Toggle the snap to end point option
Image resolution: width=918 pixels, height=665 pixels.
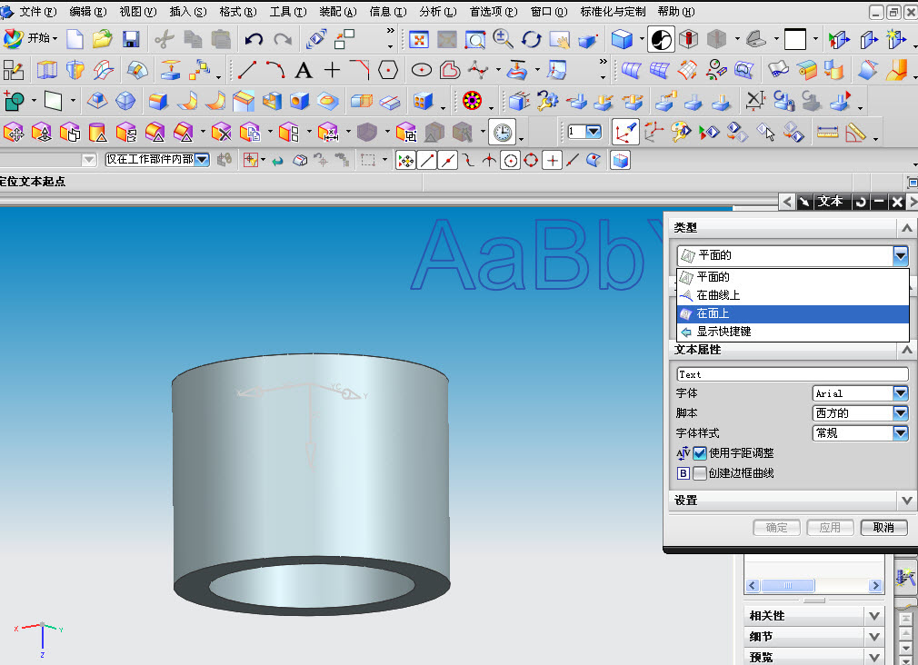click(x=427, y=161)
